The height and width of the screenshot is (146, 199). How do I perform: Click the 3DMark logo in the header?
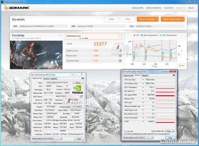tap(16, 8)
